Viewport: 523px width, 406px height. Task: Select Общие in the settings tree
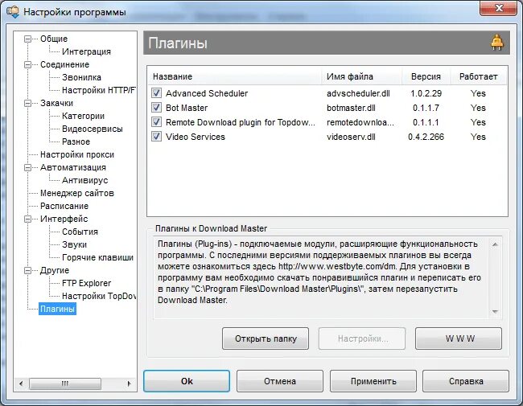[54, 39]
